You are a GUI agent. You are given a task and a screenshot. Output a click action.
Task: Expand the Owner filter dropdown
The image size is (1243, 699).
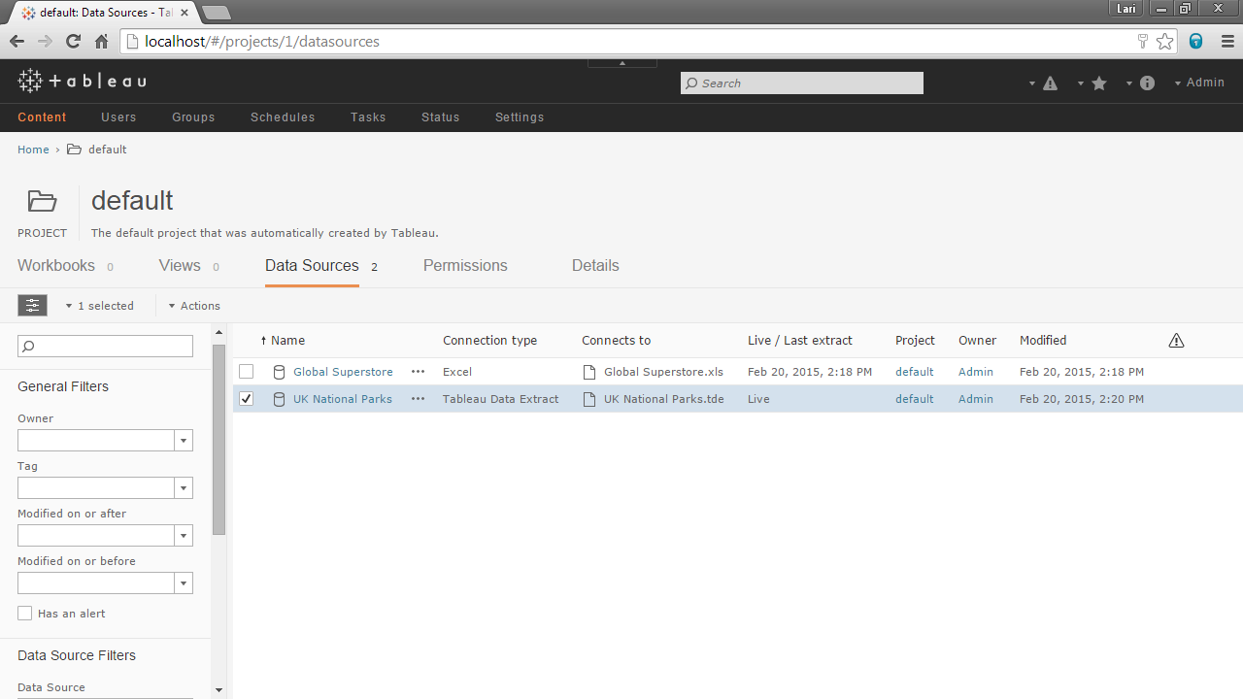tap(184, 441)
